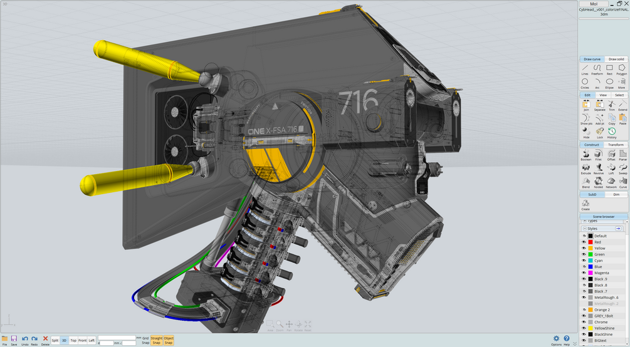
Task: Save the file with Save icon
Action: (14, 340)
